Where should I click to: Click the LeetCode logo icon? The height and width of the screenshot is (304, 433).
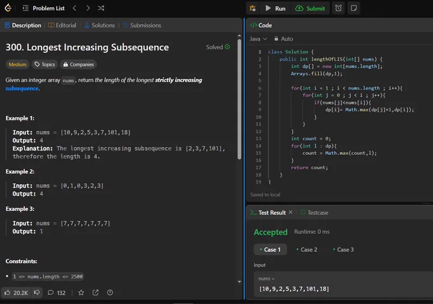pyautogui.click(x=8, y=8)
